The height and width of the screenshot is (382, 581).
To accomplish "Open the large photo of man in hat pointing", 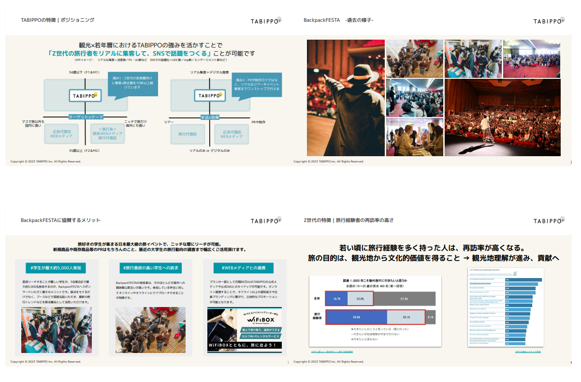I will pos(346,98).
